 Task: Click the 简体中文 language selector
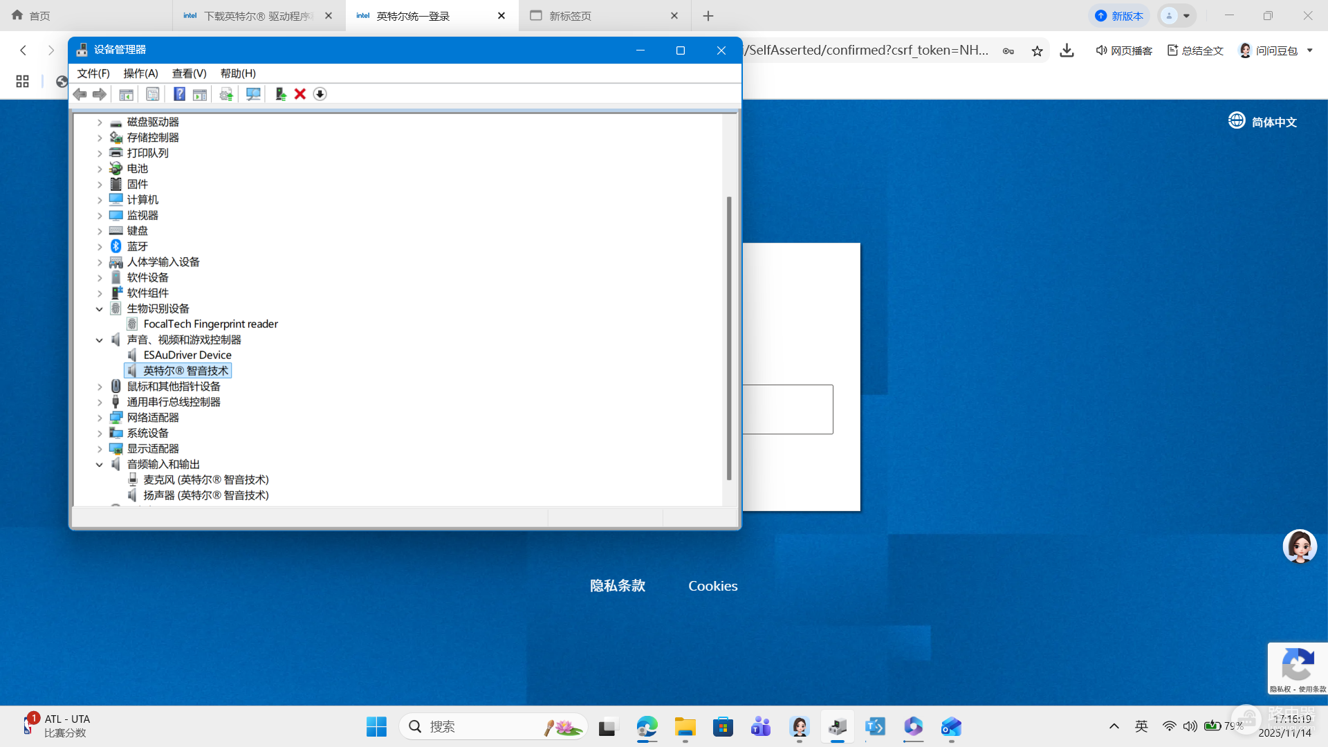click(x=1263, y=122)
